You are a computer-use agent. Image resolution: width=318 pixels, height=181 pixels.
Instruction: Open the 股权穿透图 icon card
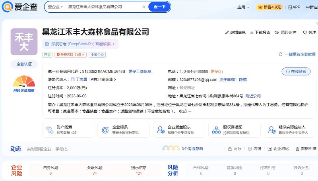[x=216, y=130]
